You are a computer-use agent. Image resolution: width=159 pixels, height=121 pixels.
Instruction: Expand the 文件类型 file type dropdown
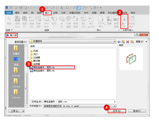[115, 106]
